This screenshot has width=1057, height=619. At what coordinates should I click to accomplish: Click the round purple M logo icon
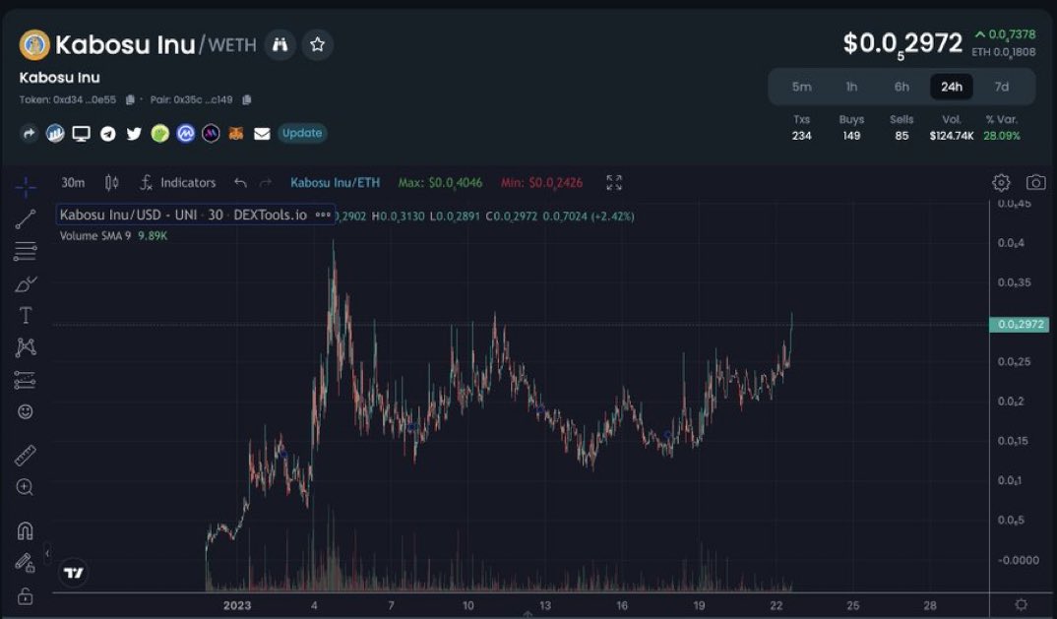(211, 134)
